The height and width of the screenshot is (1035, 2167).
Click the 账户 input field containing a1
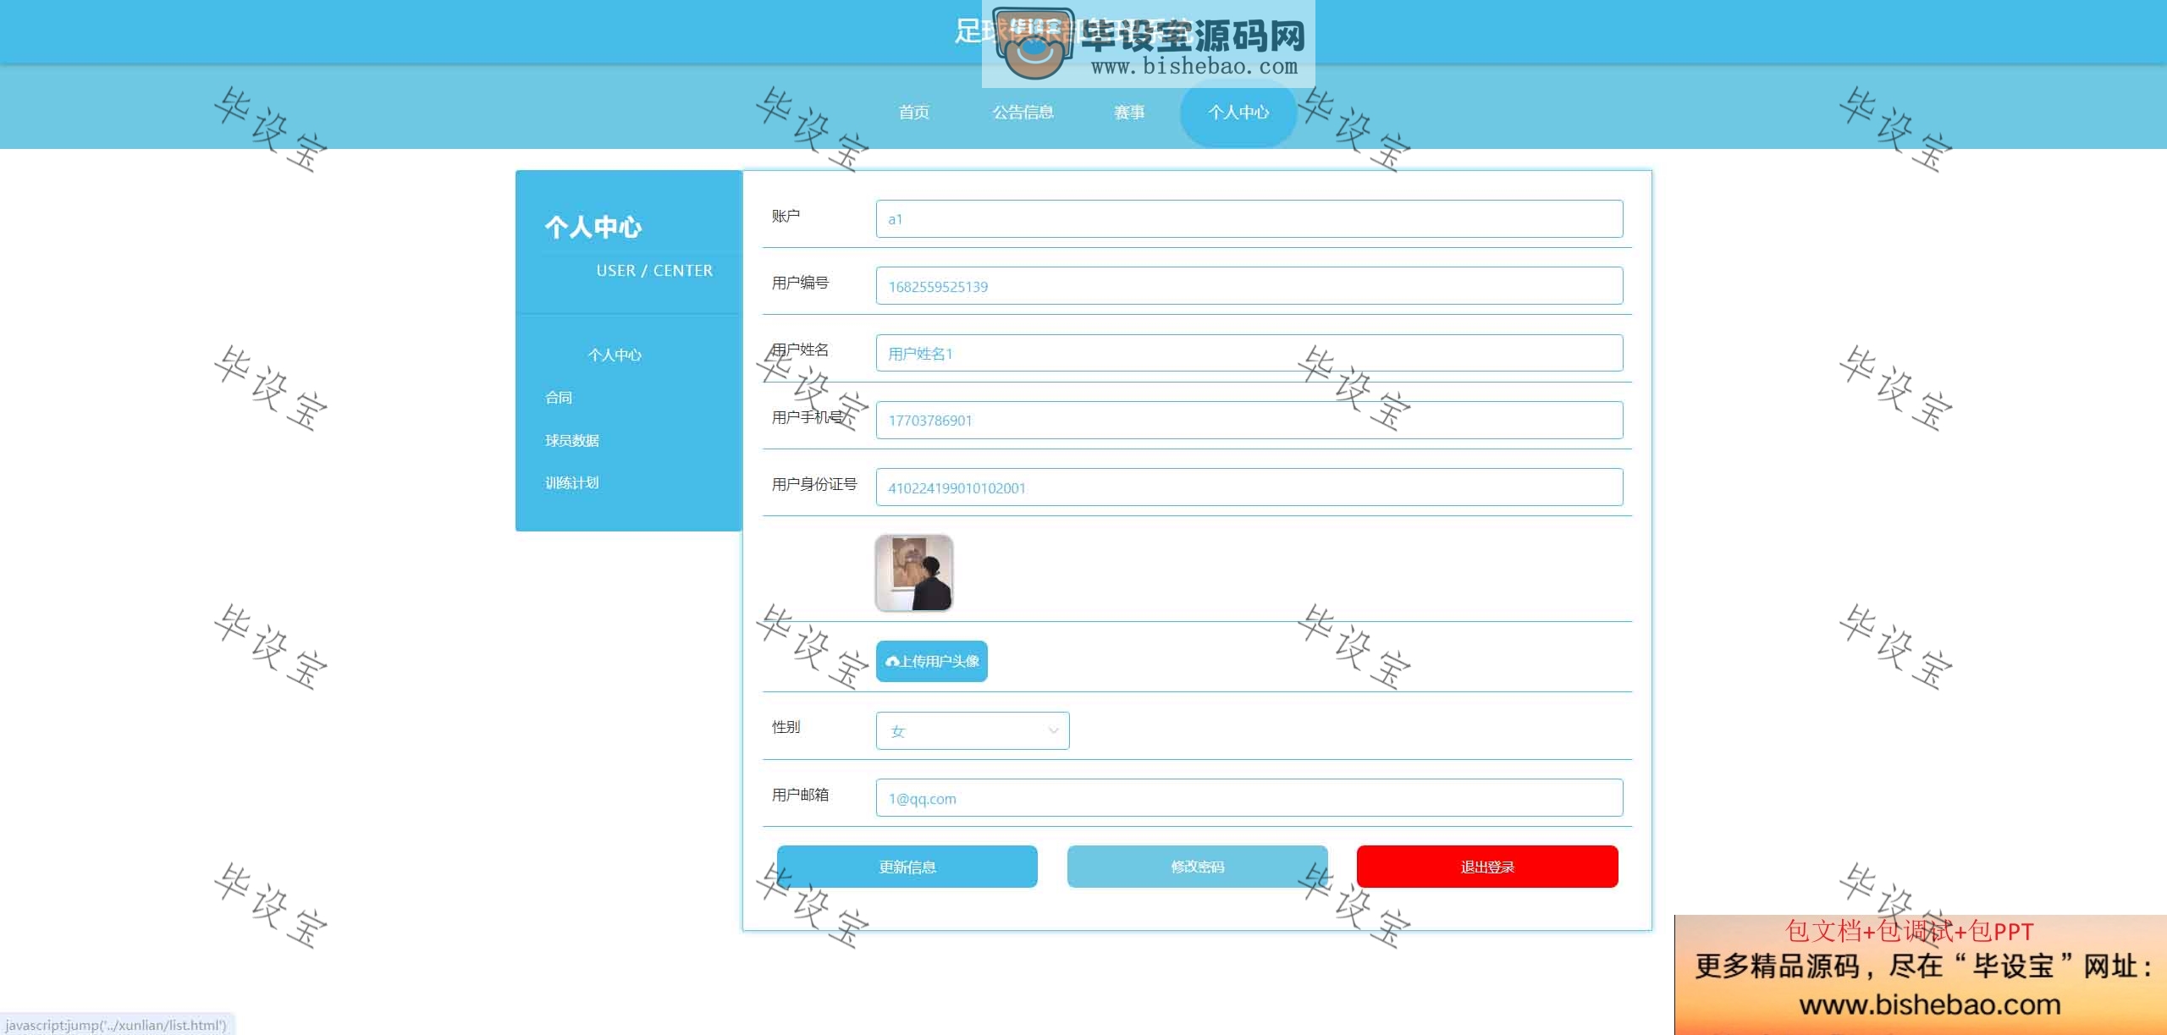[1249, 218]
